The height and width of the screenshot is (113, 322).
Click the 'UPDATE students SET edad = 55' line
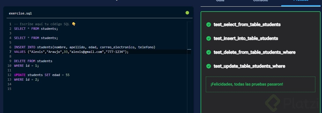click(42, 75)
